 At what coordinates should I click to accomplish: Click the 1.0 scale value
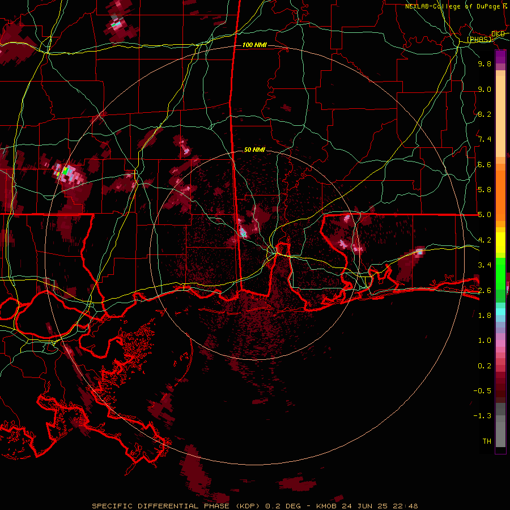click(x=484, y=341)
